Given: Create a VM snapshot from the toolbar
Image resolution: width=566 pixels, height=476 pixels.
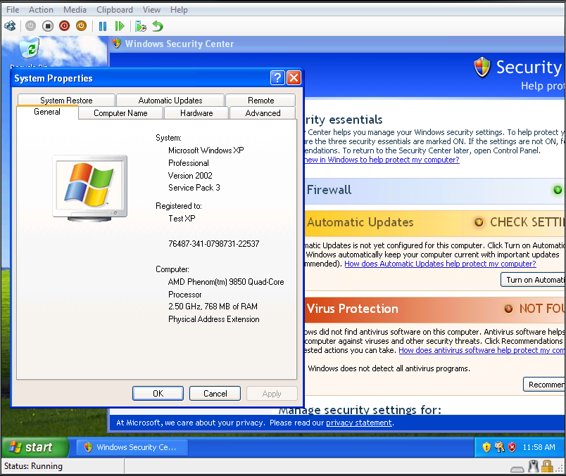Looking at the screenshot, I should click(140, 26).
